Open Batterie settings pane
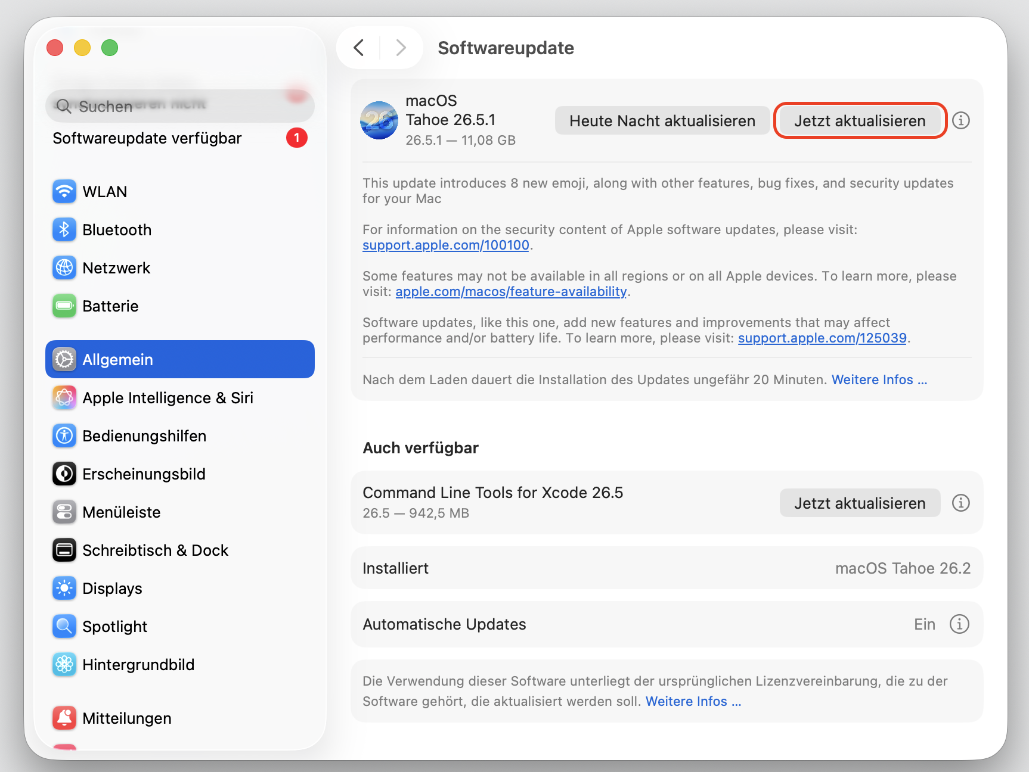This screenshot has width=1029, height=772. pyautogui.click(x=180, y=306)
